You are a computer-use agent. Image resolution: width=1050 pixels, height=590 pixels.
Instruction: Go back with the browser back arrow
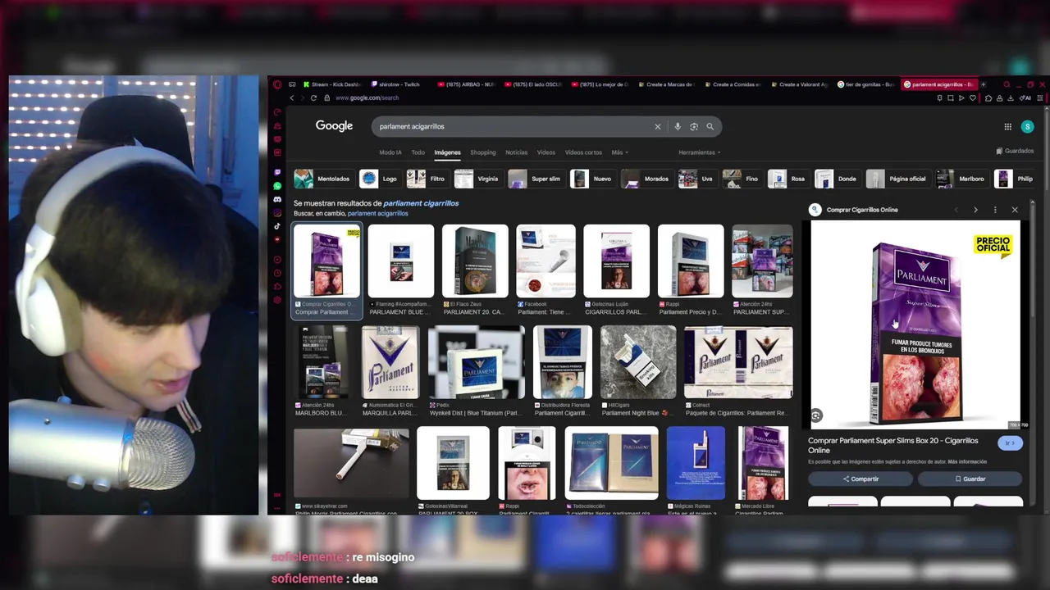(291, 98)
